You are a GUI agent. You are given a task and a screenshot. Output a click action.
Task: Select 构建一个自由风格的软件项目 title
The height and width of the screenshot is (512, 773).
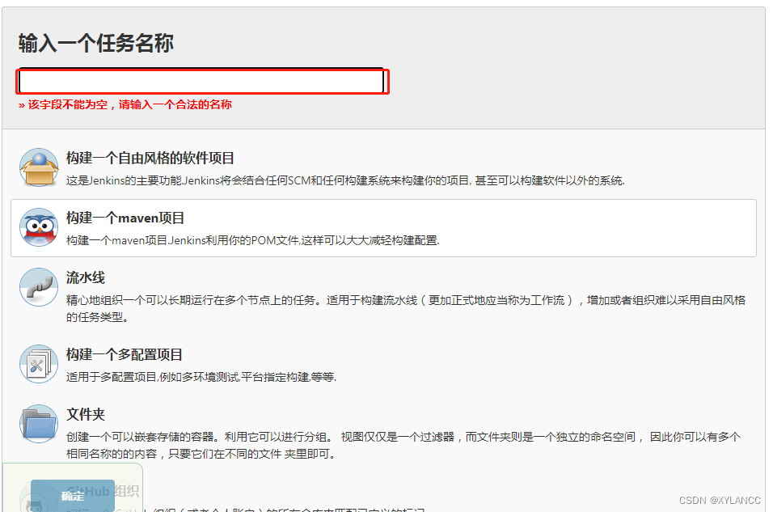[150, 159]
